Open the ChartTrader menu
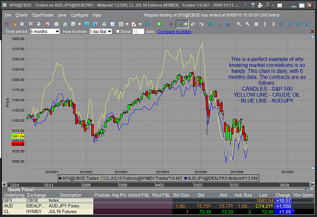Viewport: 317px width, 217px height. 43,15
